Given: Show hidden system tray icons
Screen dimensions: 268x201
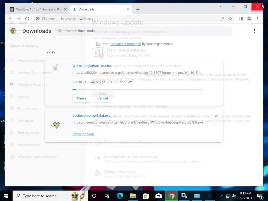Looking at the screenshot, I should (221, 196).
